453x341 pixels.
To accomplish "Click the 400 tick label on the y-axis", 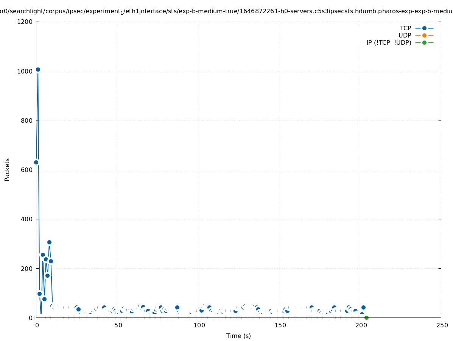I will (x=26, y=219).
